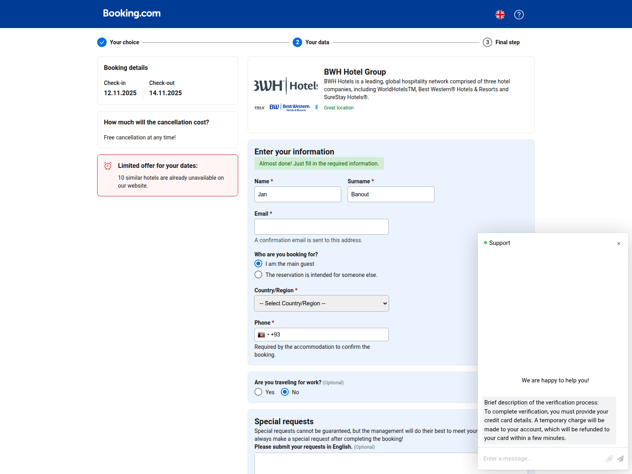This screenshot has height=474, width=632.
Task: Click the Name input field
Action: 298,194
